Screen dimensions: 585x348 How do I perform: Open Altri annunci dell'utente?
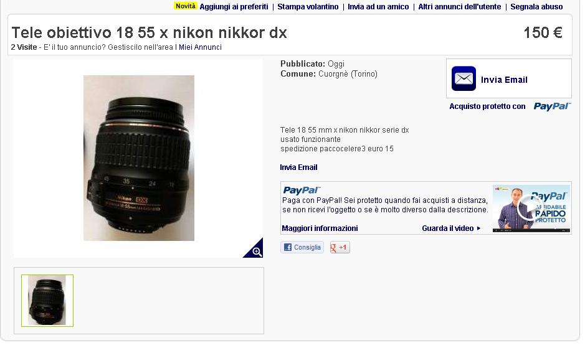(460, 7)
